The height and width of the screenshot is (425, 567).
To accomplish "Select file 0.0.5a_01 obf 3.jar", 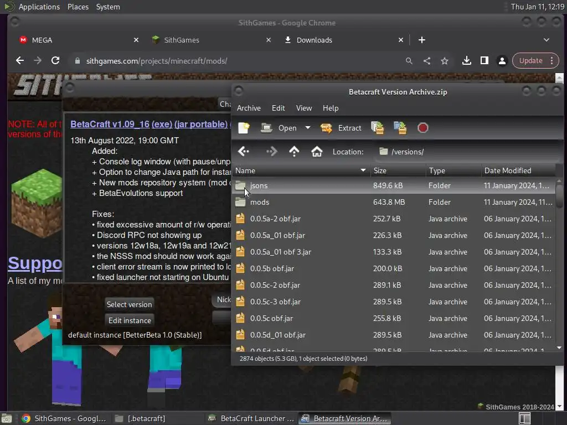I will [x=394, y=252].
